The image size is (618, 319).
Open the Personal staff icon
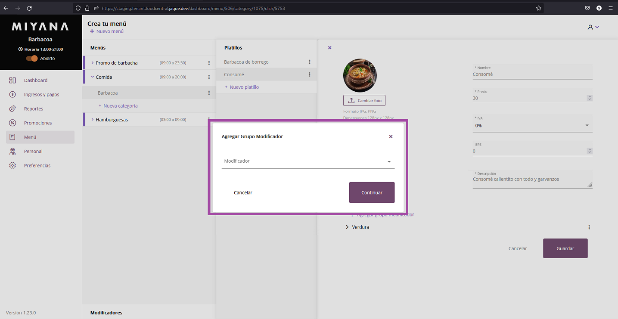[x=12, y=152]
